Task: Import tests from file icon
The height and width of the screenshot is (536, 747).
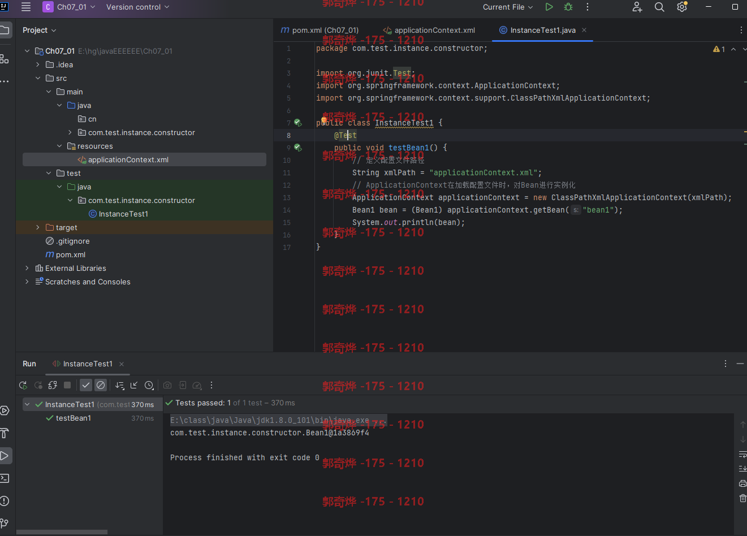Action: 183,385
